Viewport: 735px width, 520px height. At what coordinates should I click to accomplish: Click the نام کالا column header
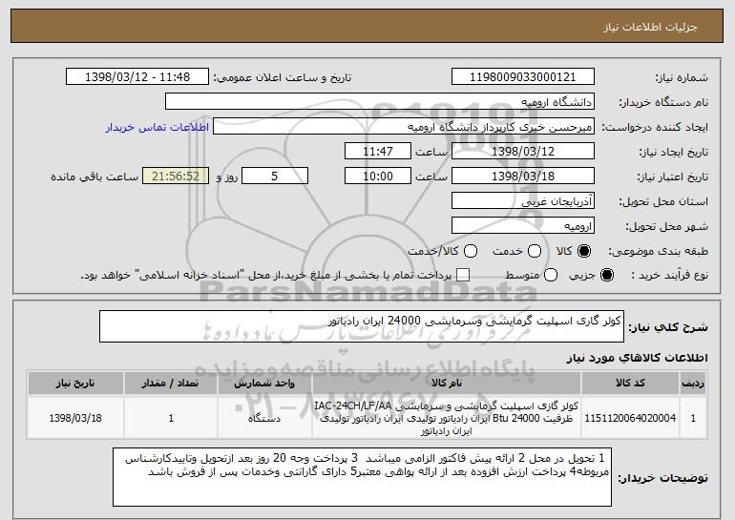tap(447, 384)
